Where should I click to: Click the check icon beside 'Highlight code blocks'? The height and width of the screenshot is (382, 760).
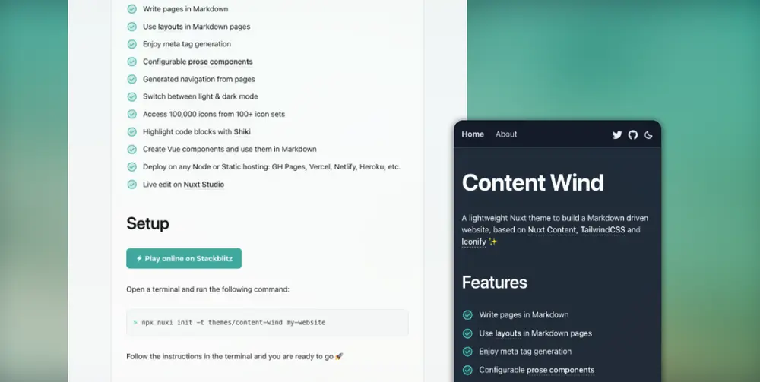pyautogui.click(x=131, y=131)
